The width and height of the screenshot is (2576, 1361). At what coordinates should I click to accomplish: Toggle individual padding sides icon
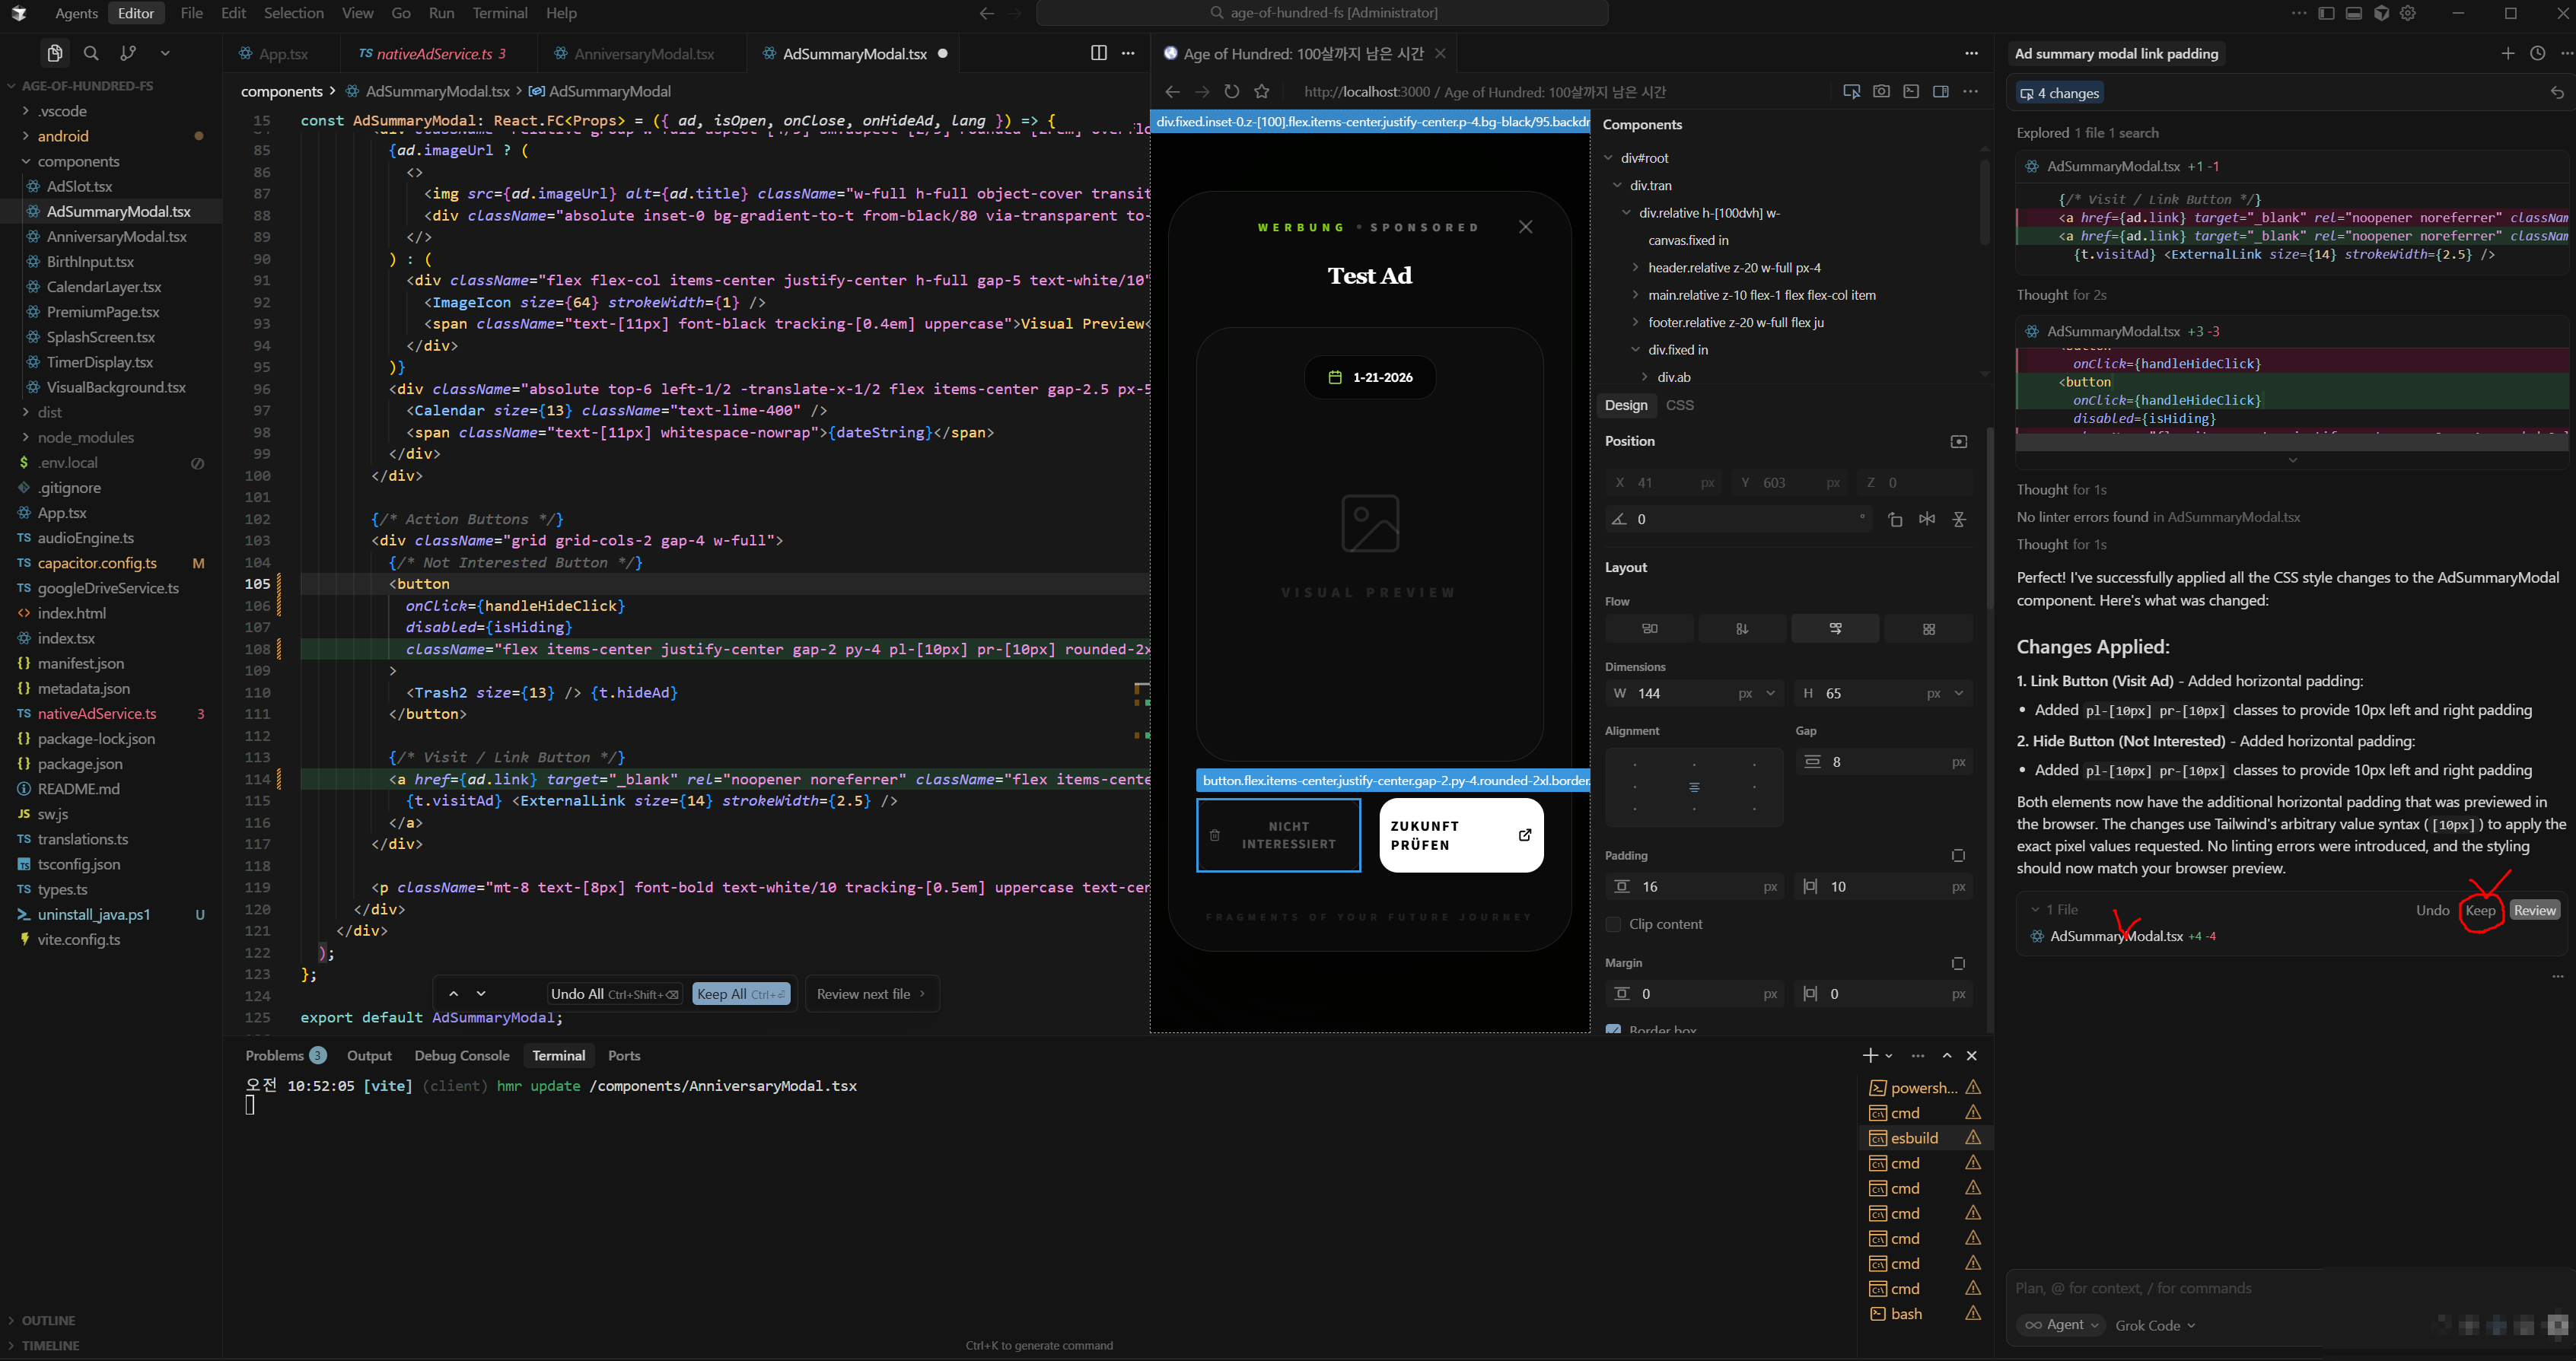(x=1958, y=855)
